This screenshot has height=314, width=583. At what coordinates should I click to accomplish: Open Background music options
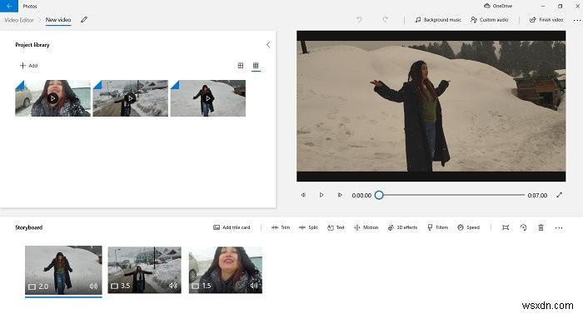click(x=438, y=20)
